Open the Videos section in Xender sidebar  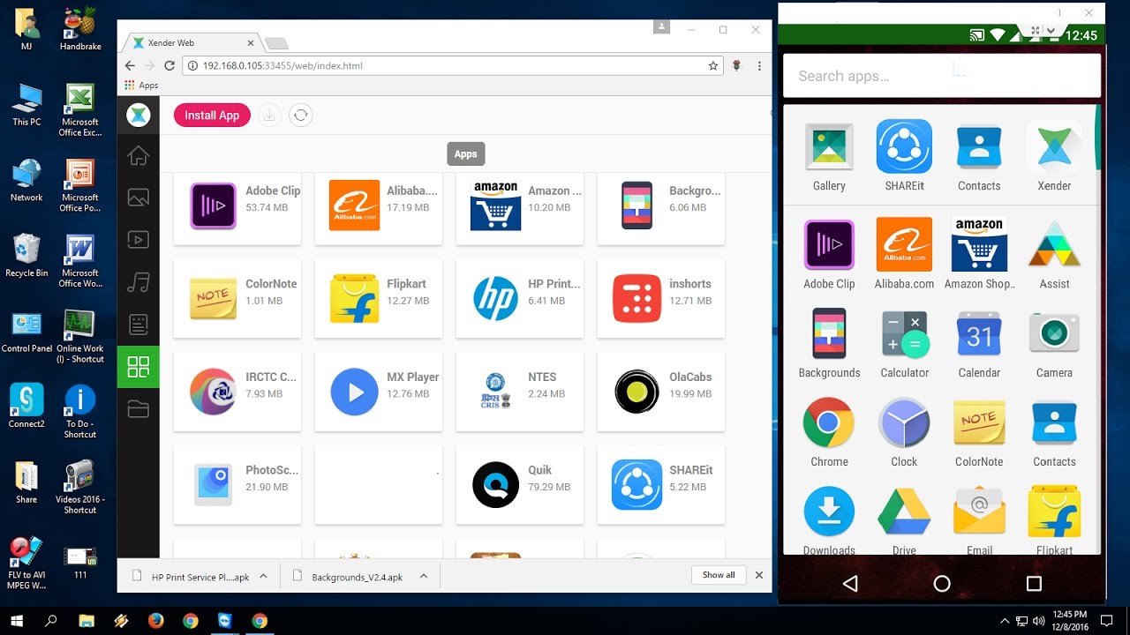(138, 239)
